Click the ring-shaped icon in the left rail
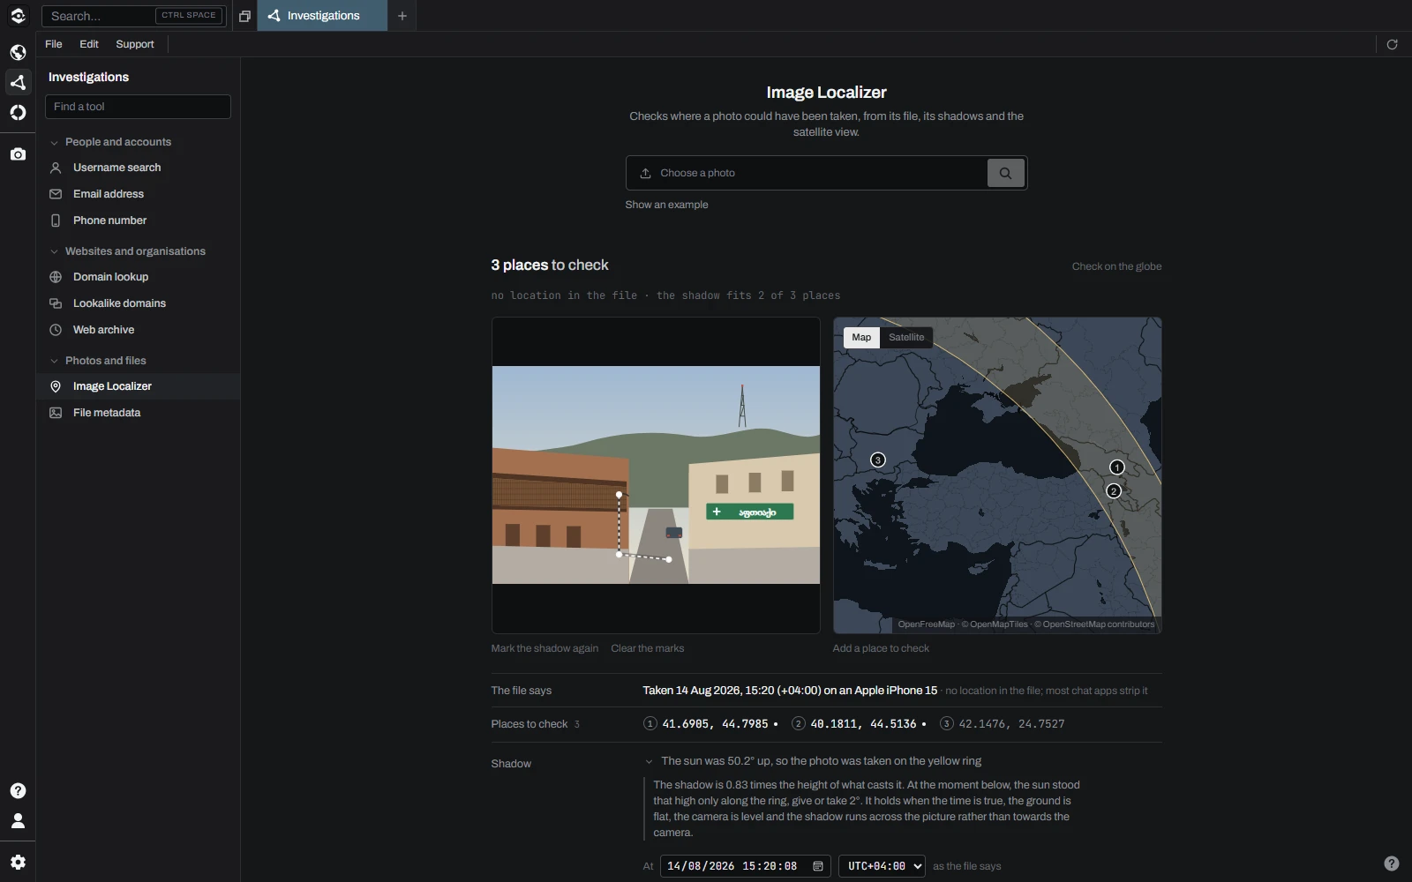Viewport: 1412px width, 882px height. tap(18, 112)
